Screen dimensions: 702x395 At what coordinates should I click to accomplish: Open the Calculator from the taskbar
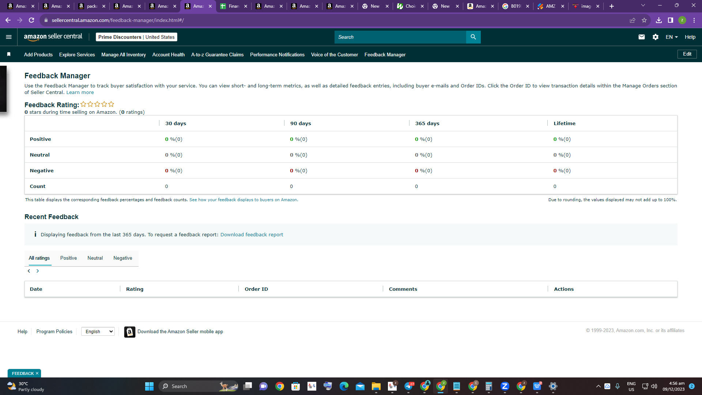[488, 386]
